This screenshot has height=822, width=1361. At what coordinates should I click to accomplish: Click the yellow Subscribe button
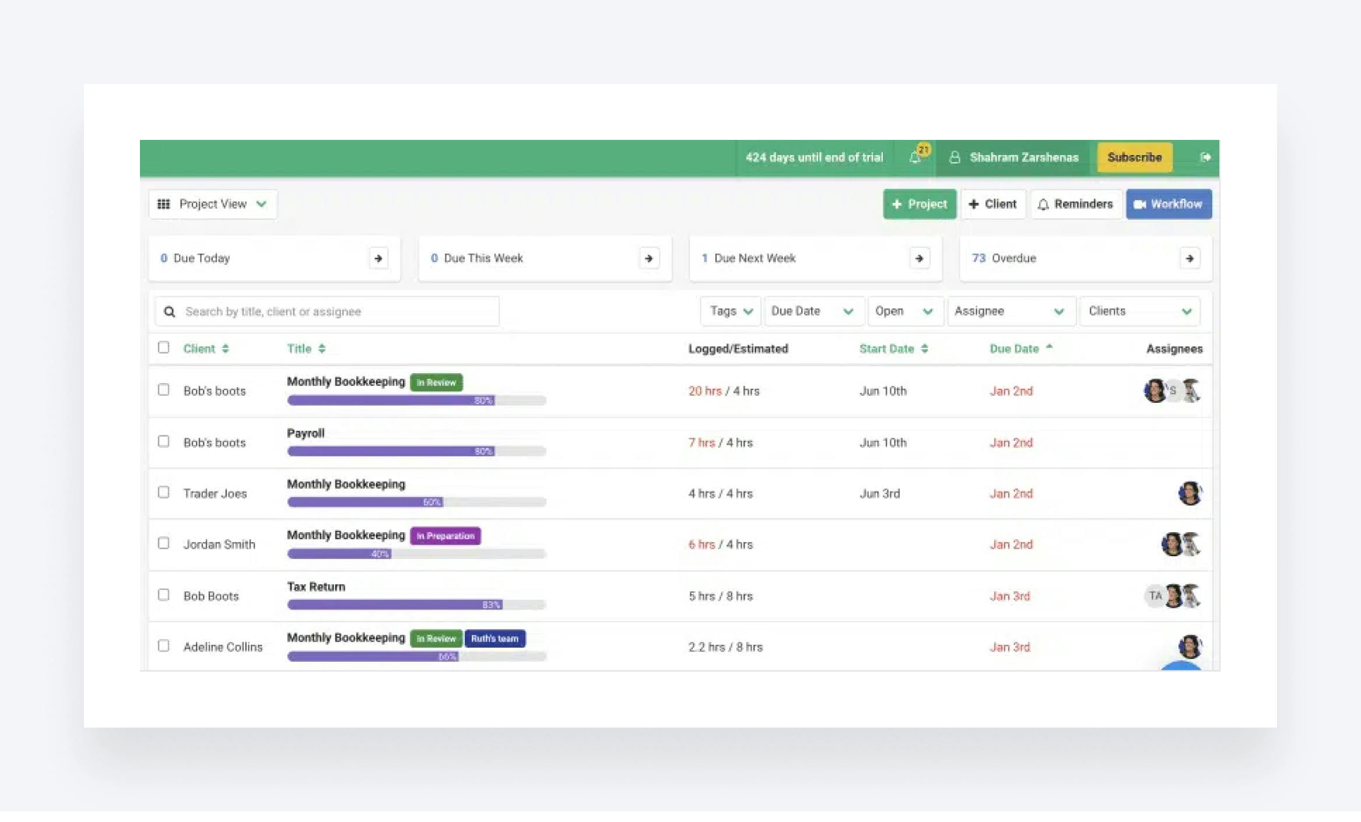[x=1134, y=157]
